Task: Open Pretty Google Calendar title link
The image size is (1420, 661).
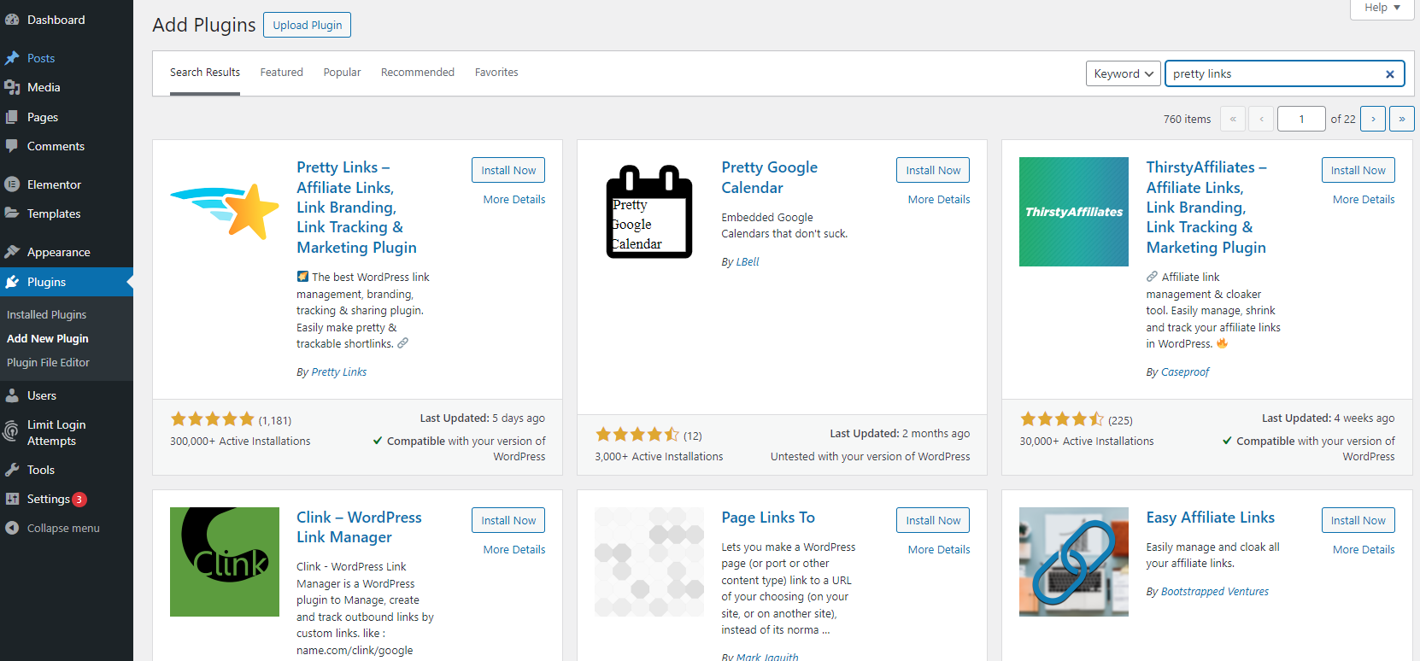Action: pos(770,178)
